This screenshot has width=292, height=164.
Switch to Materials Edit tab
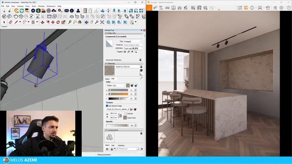[113, 79]
